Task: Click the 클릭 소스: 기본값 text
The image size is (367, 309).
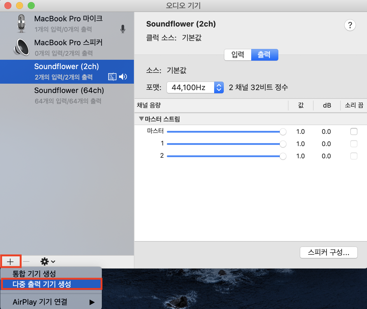Action: click(x=174, y=38)
